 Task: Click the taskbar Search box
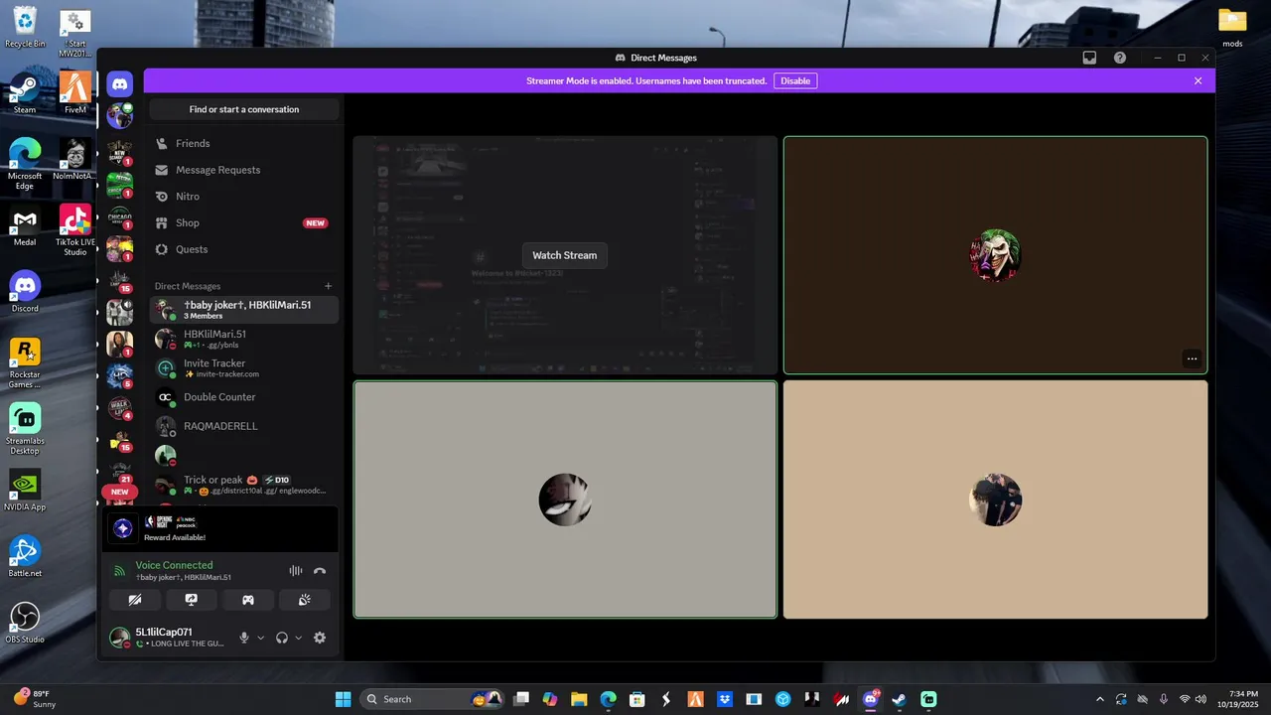(432, 699)
